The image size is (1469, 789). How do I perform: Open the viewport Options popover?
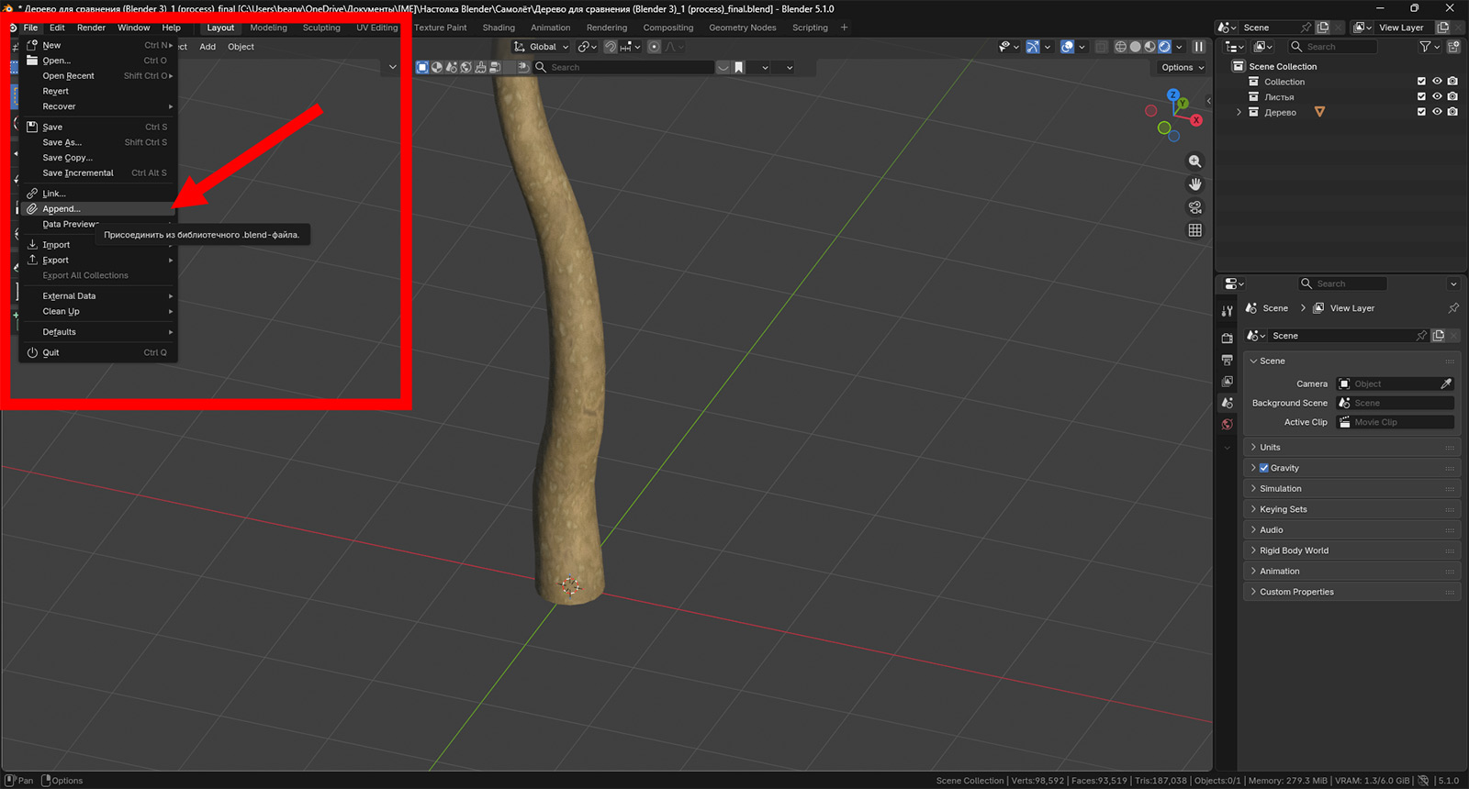click(1182, 67)
